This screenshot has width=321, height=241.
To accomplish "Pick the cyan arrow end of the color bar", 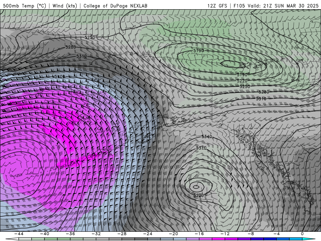I will point(309,239).
